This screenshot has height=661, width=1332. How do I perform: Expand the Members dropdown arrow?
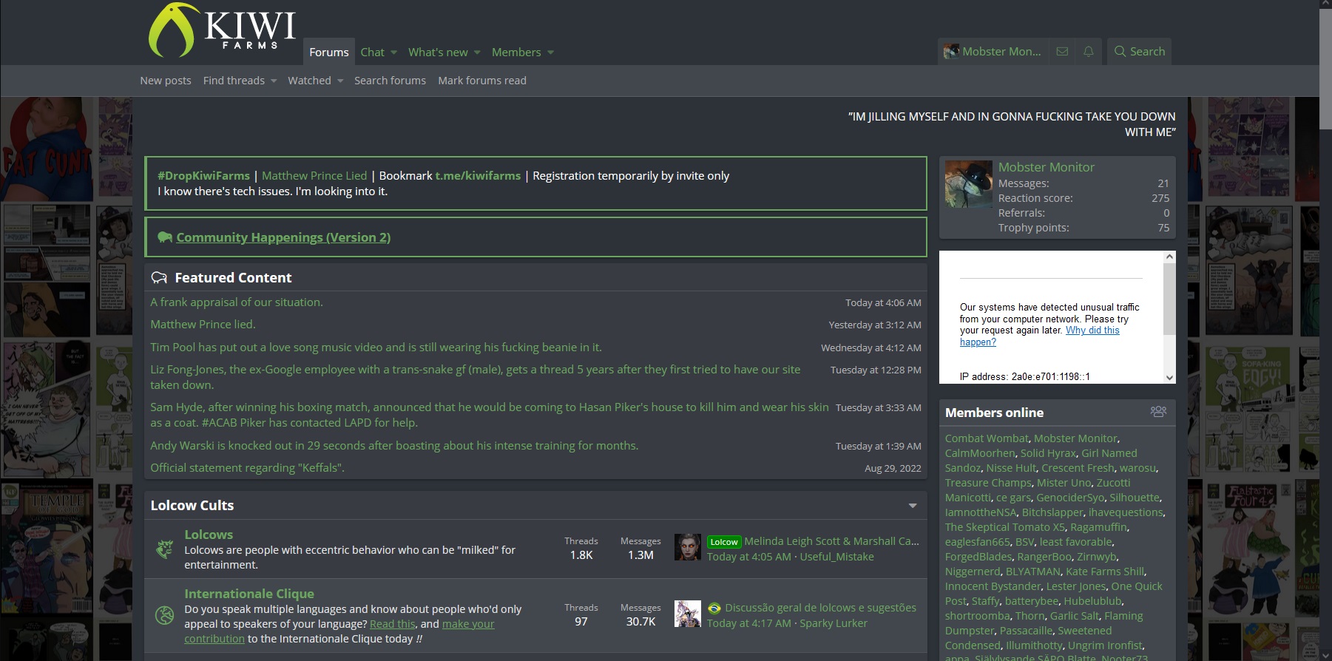550,52
